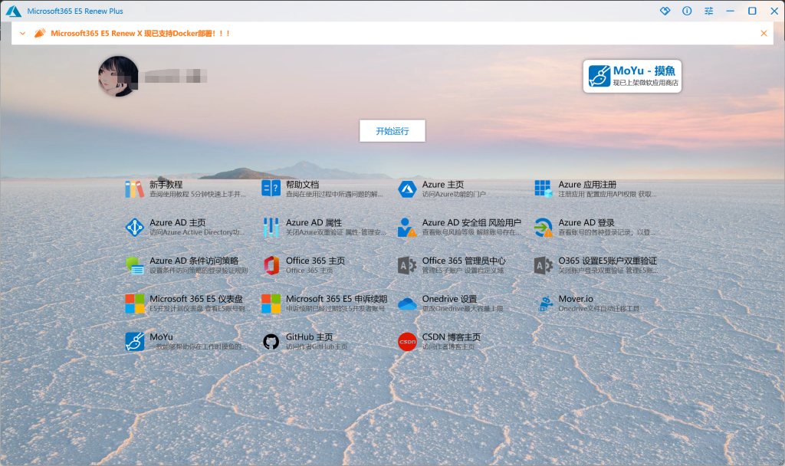Open the settings sliders icon in title bar
The width and height of the screenshot is (785, 466).
tap(709, 11)
